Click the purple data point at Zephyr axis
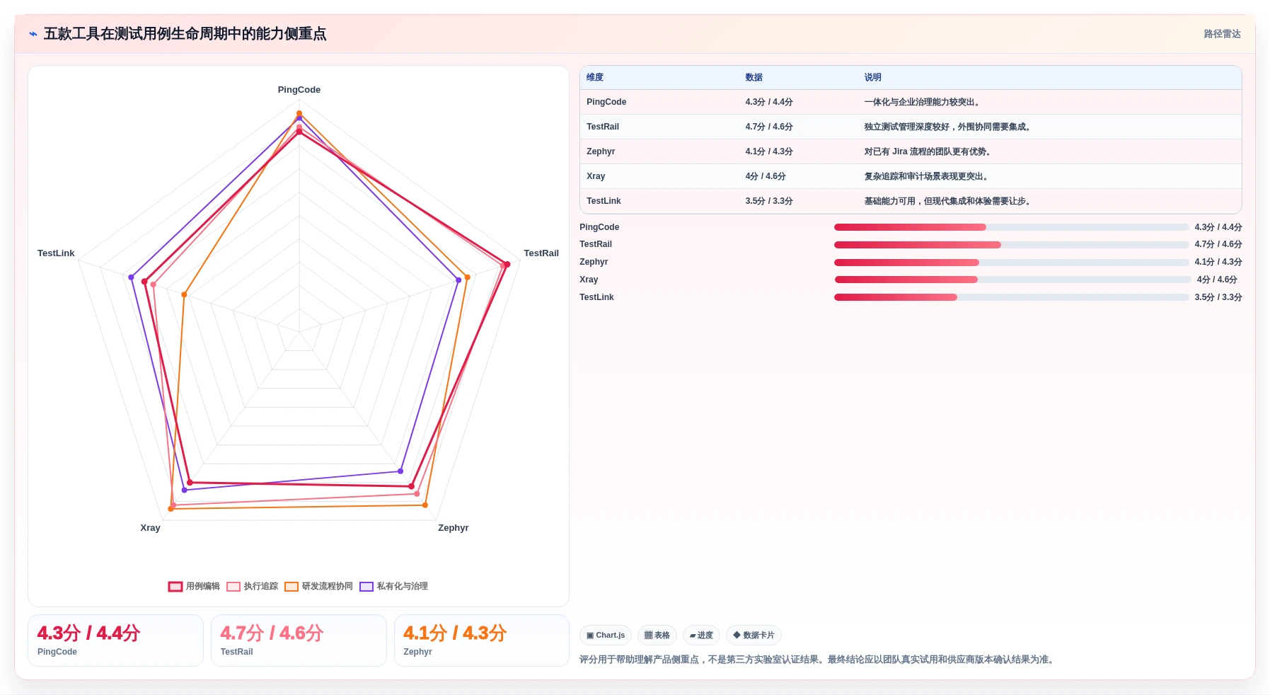1270x695 pixels. coord(400,471)
